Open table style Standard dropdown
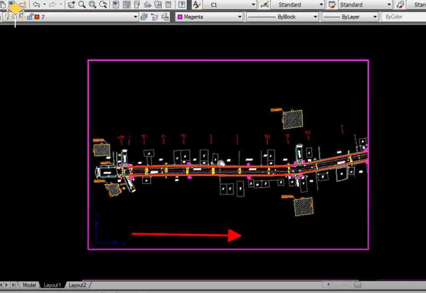426x293 pixels. (x=365, y=5)
